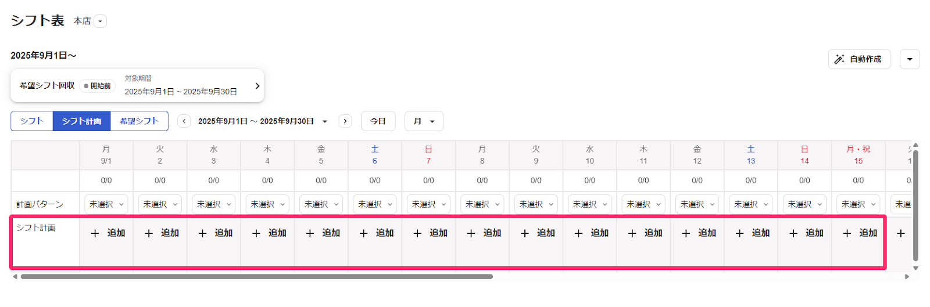Open 計画パターン dropdown for Sunday 14
This screenshot has height=307, width=930.
[804, 204]
